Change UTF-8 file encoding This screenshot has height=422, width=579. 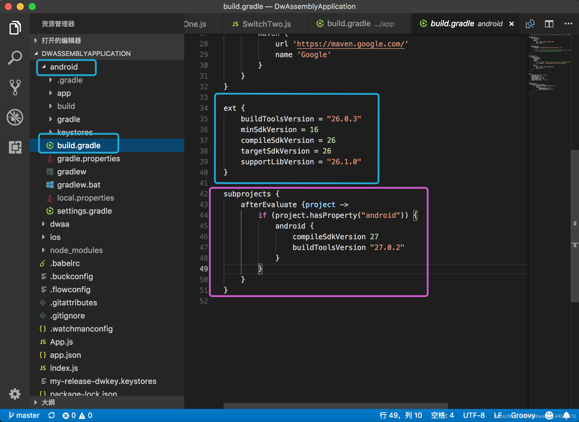pyautogui.click(x=474, y=415)
